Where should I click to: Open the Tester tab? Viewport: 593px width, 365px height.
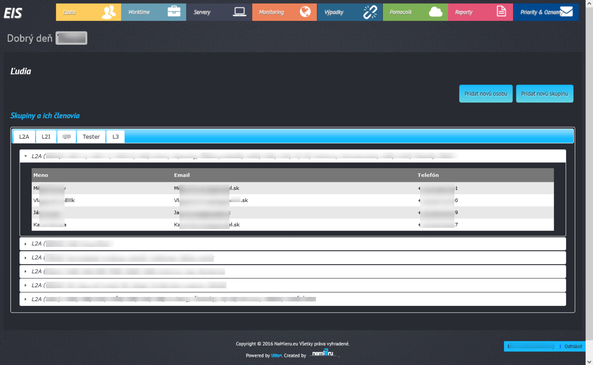click(x=91, y=136)
